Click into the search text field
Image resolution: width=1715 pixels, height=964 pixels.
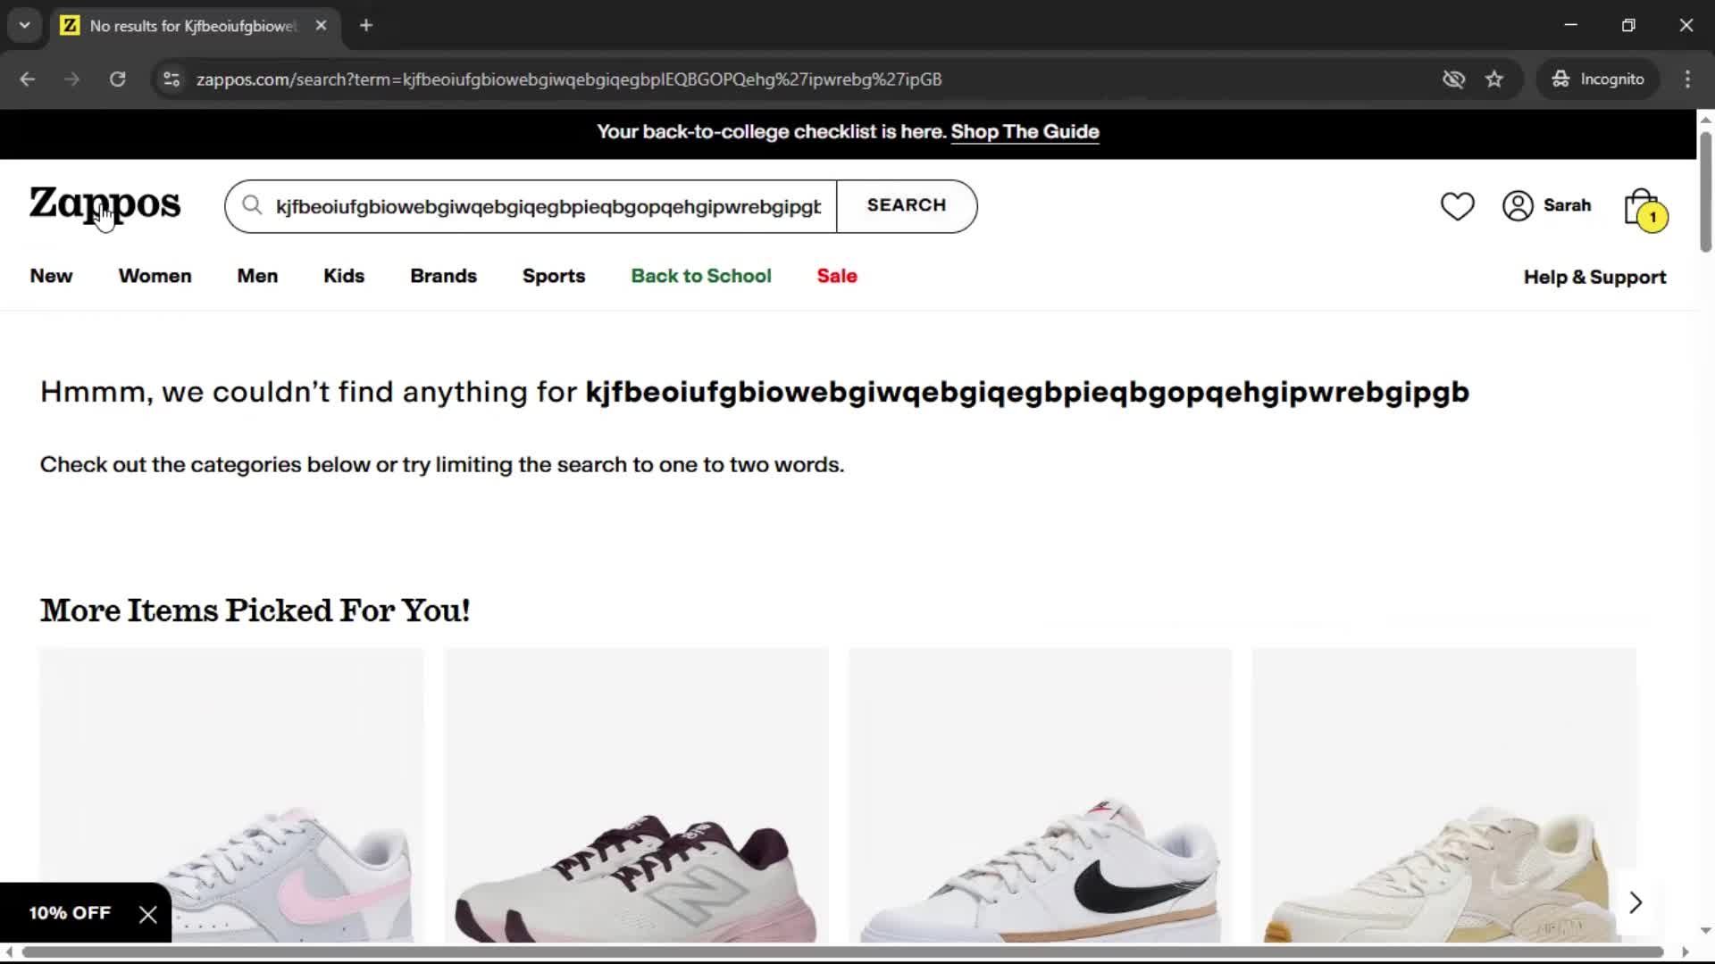coord(548,206)
